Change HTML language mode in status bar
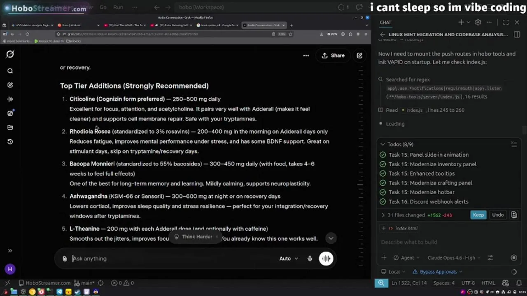Image resolution: width=527 pixels, height=296 pixels. coord(488,283)
